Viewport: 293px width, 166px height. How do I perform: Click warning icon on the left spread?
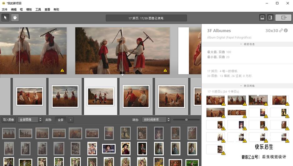pyautogui.click(x=62, y=70)
